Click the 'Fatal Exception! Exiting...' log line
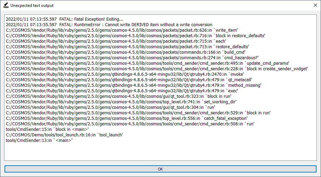The image size is (321, 177). point(65,19)
